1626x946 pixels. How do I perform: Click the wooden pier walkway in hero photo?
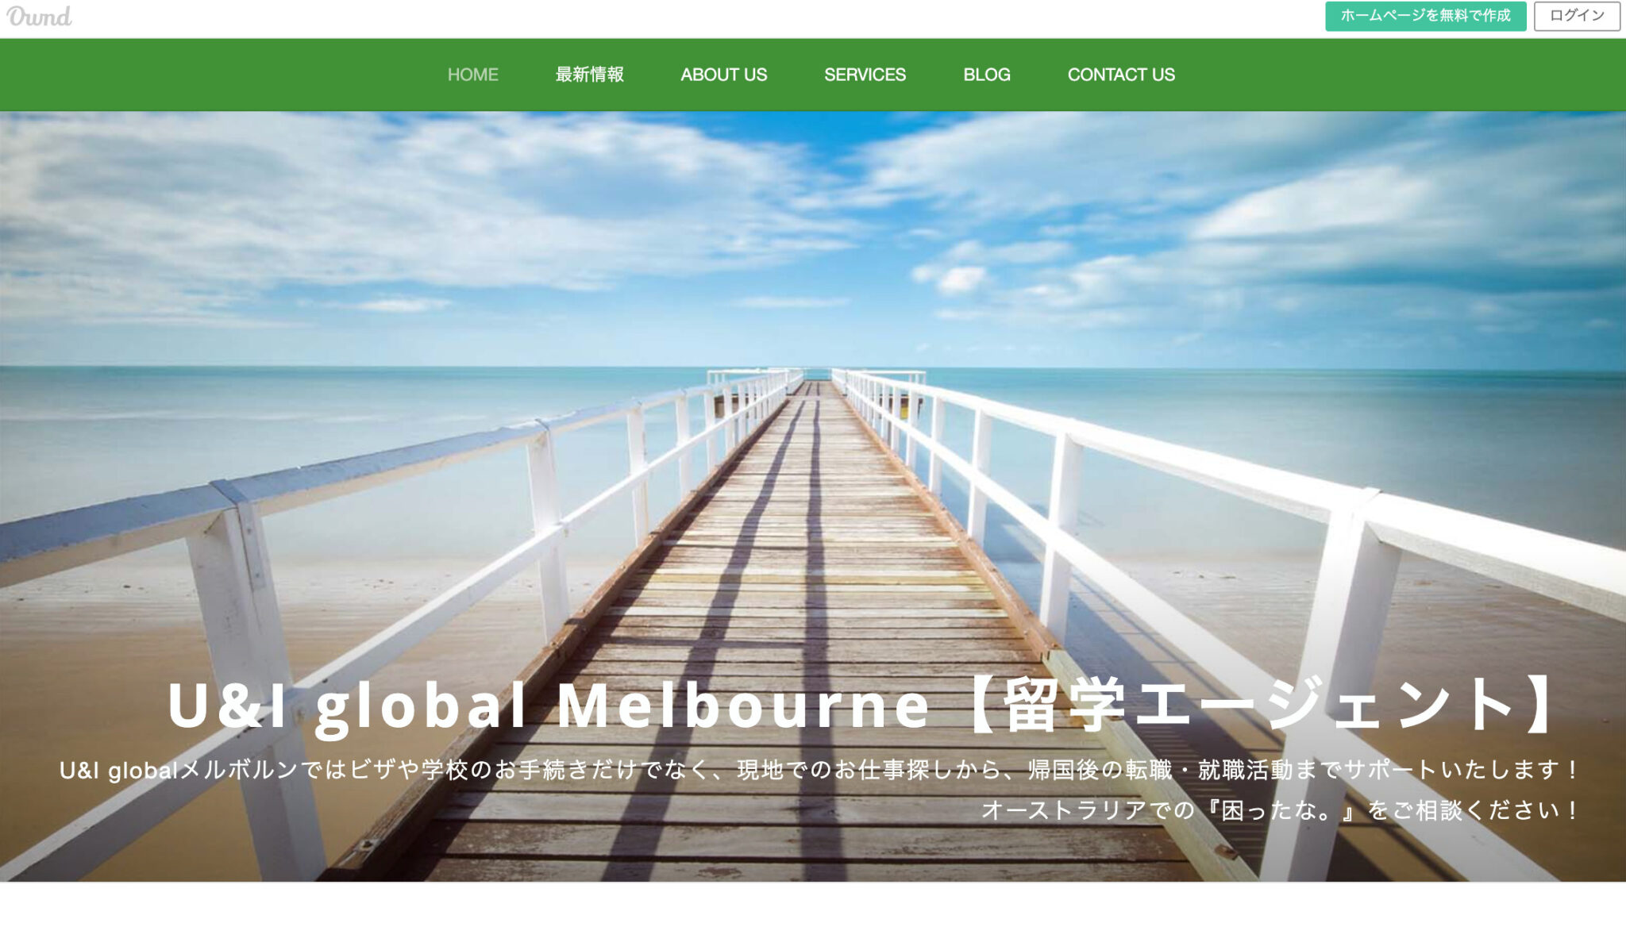click(810, 556)
